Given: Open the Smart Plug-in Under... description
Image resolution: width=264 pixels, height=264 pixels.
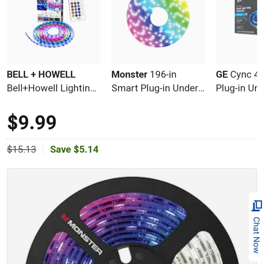Looking at the screenshot, I should (x=158, y=88).
